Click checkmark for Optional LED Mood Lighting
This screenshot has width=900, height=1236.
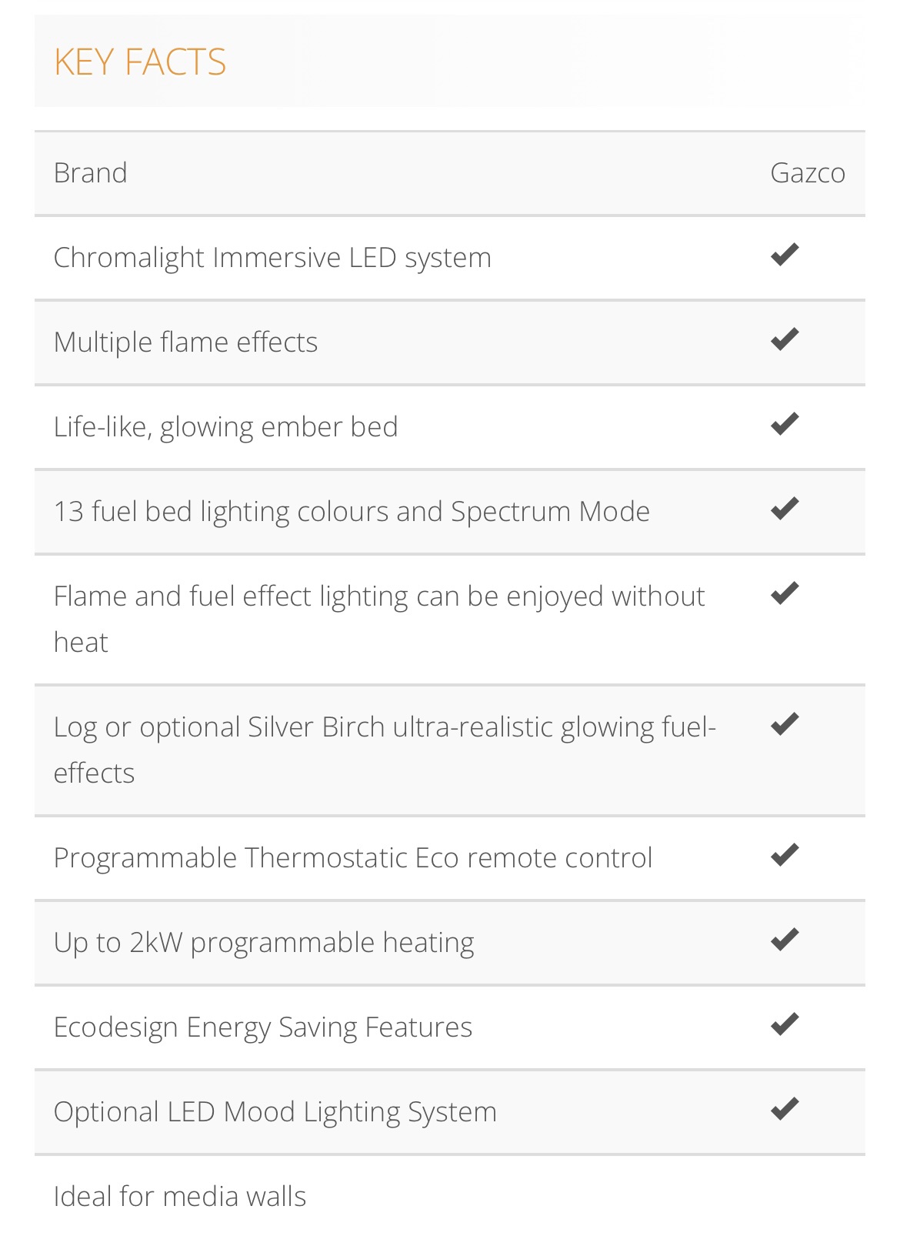785,1109
